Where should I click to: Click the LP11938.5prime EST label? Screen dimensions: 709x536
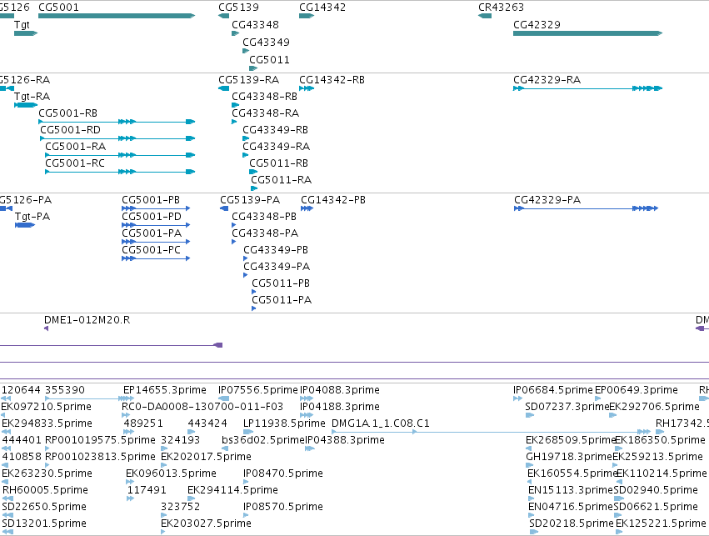click(284, 423)
